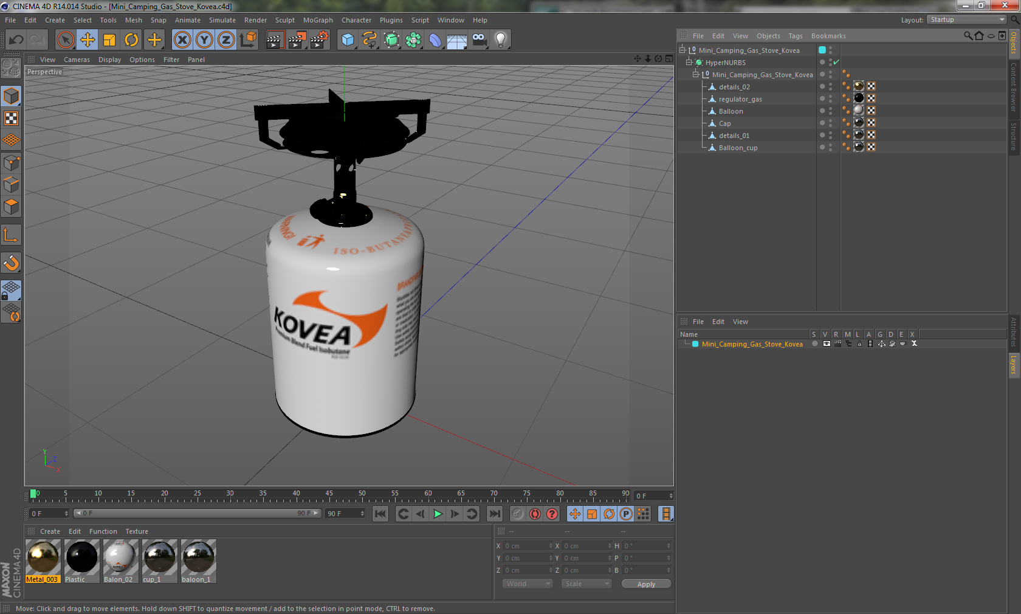Switch to Polygons mode in left palette
The height and width of the screenshot is (614, 1021).
(x=11, y=207)
